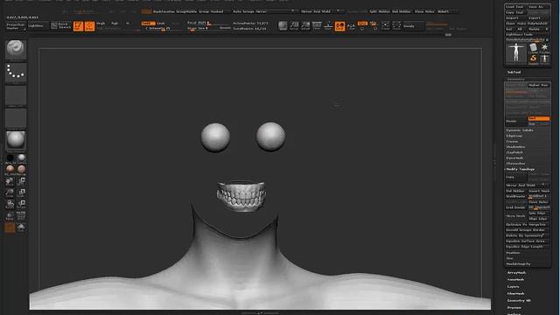
Task: Select the orange SimpleBrush tool icon
Action: point(533,59)
